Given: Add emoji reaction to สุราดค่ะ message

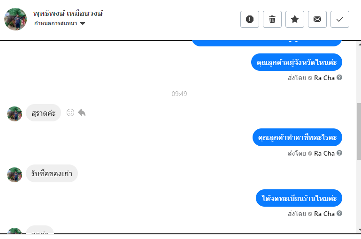Looking at the screenshot, I should pyautogui.click(x=70, y=112).
